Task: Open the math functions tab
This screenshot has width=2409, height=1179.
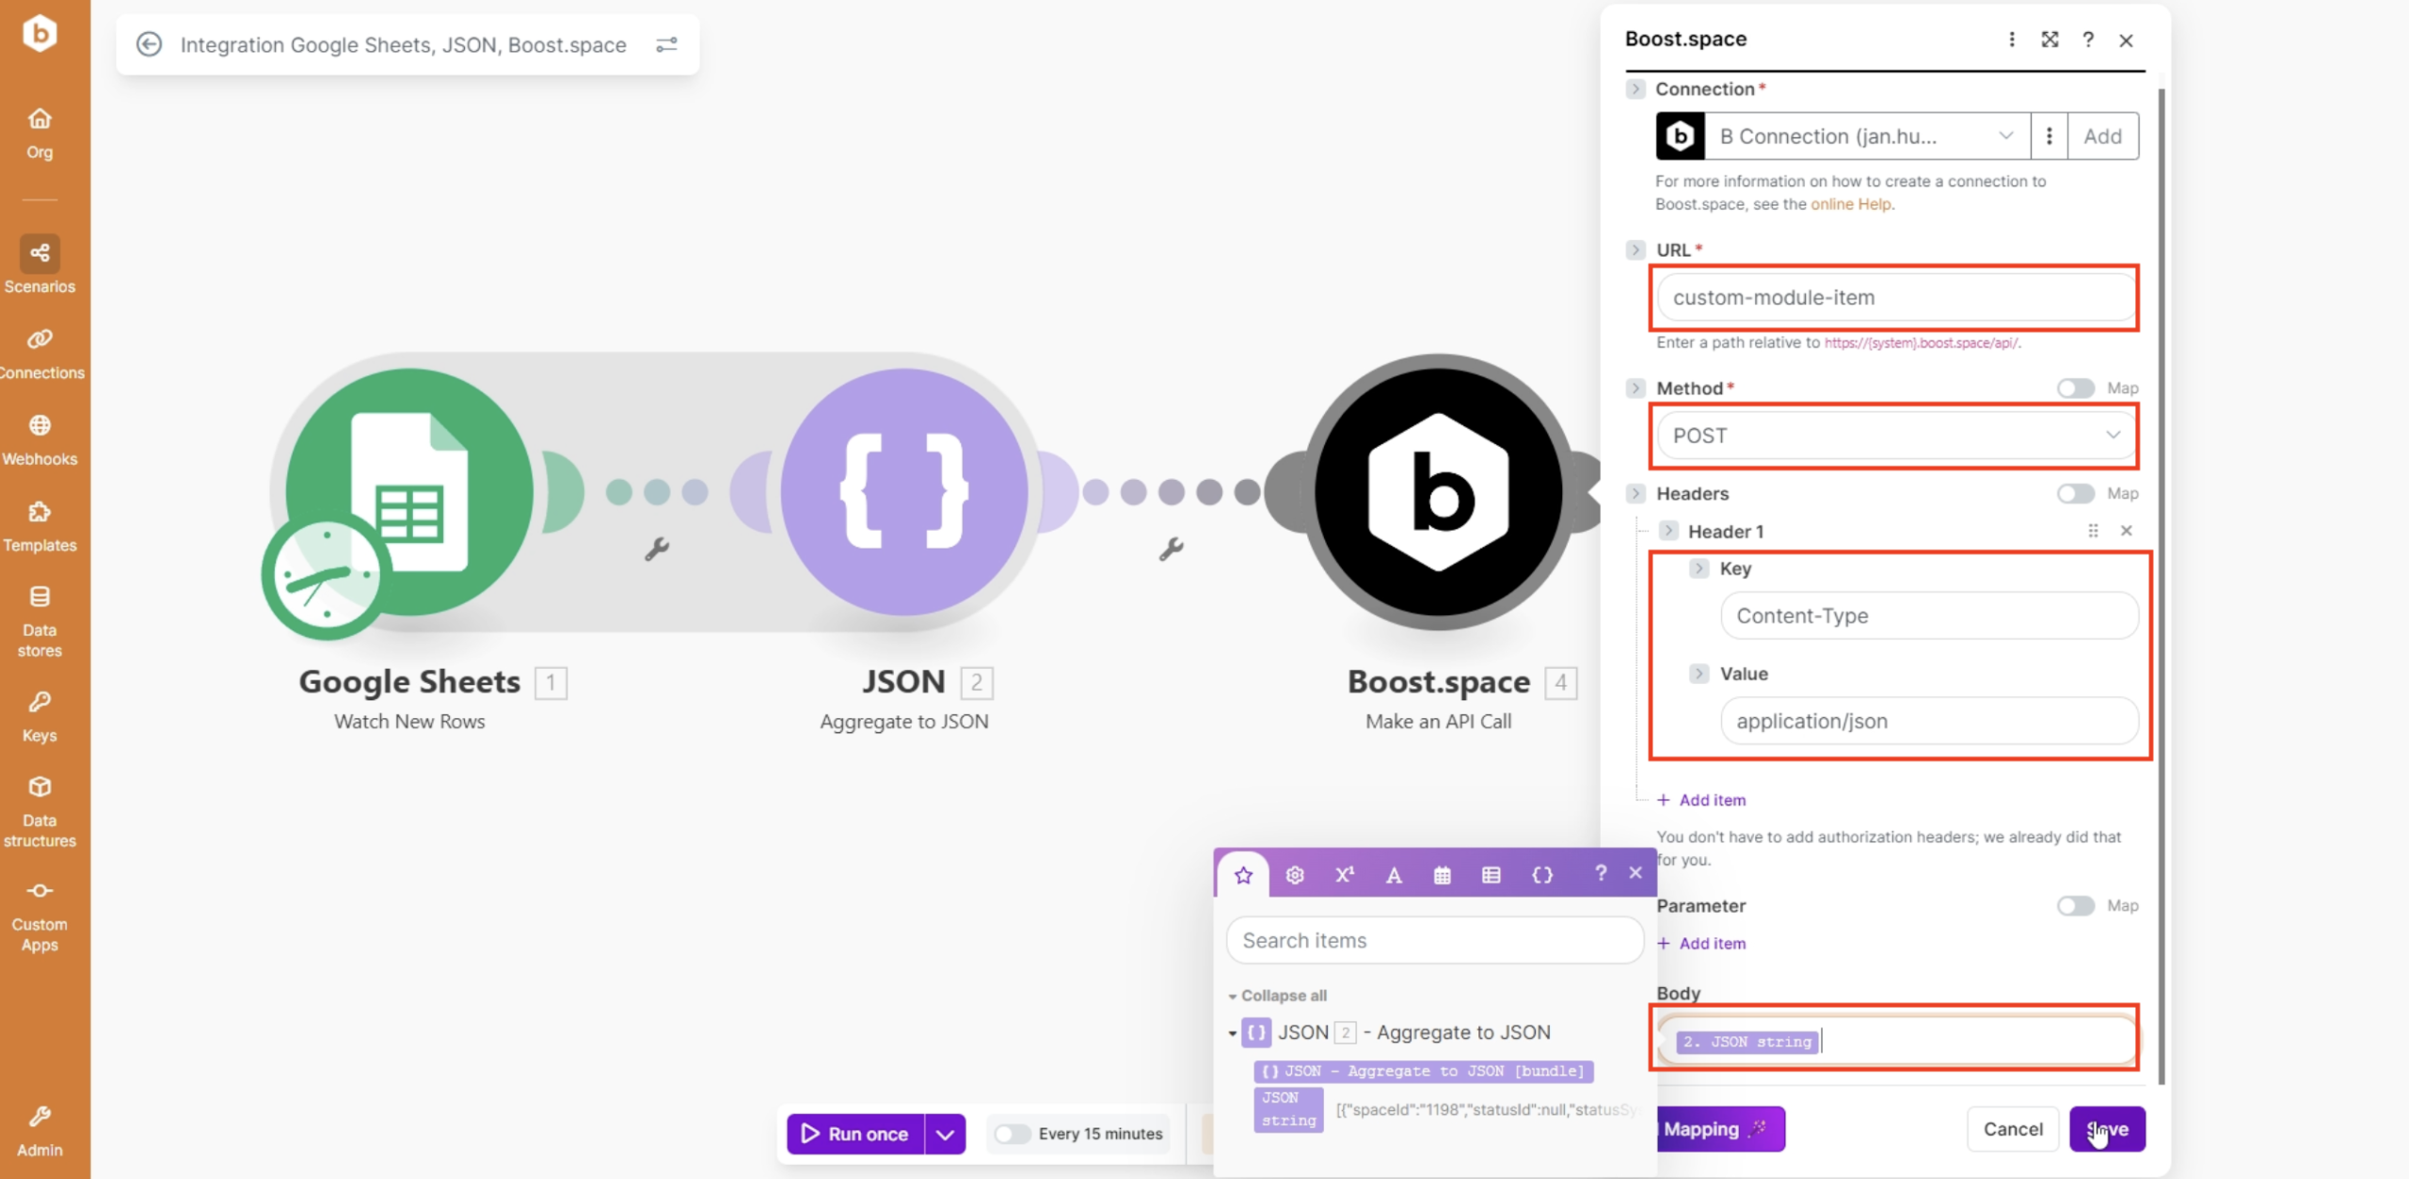Action: tap(1344, 875)
